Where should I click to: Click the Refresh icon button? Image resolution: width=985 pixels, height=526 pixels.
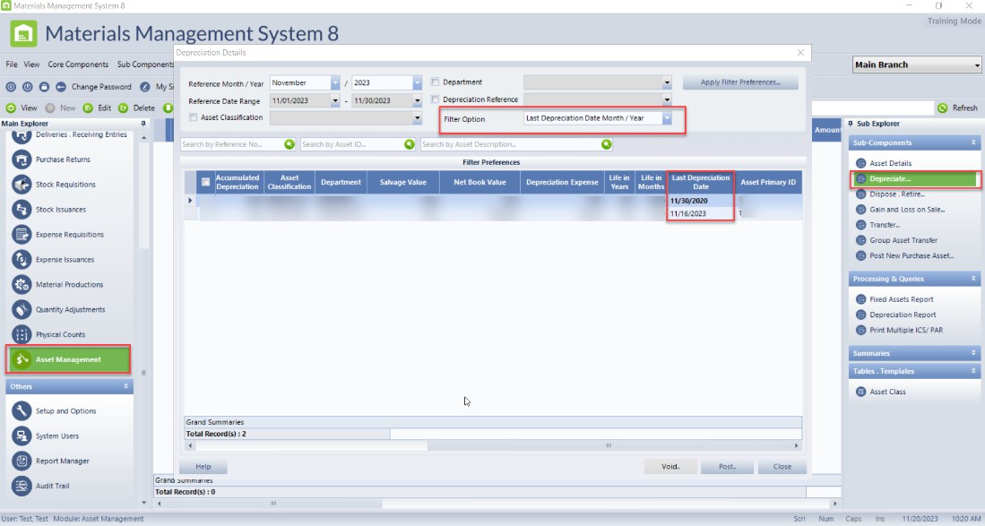click(x=942, y=108)
